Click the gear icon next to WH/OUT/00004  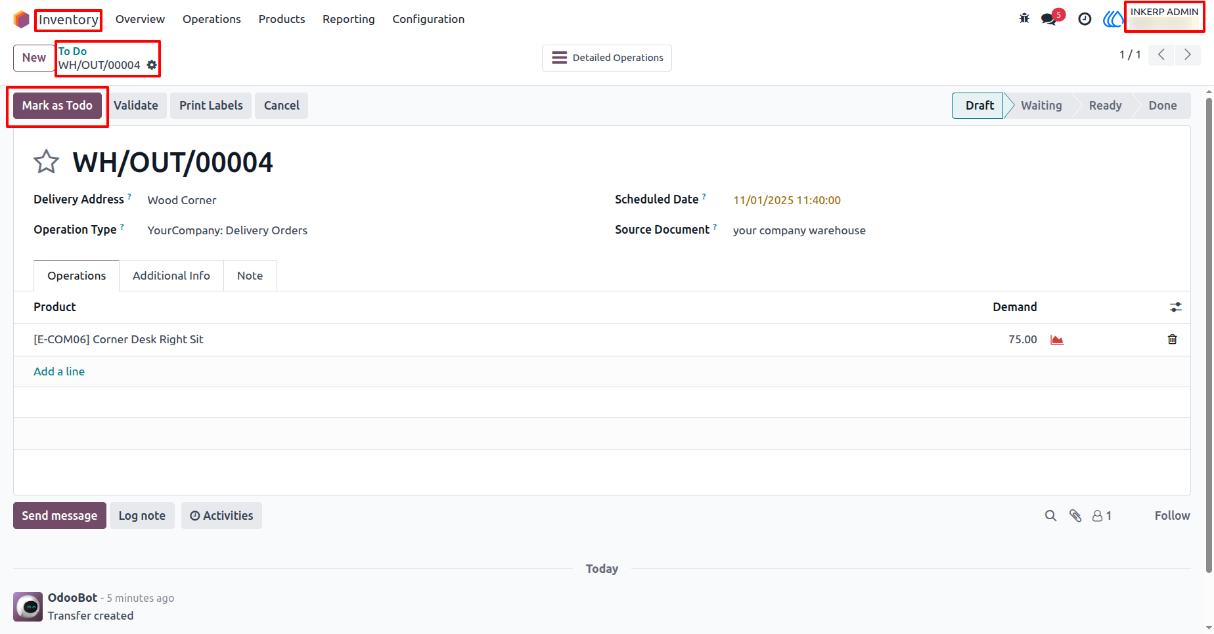[x=152, y=65]
